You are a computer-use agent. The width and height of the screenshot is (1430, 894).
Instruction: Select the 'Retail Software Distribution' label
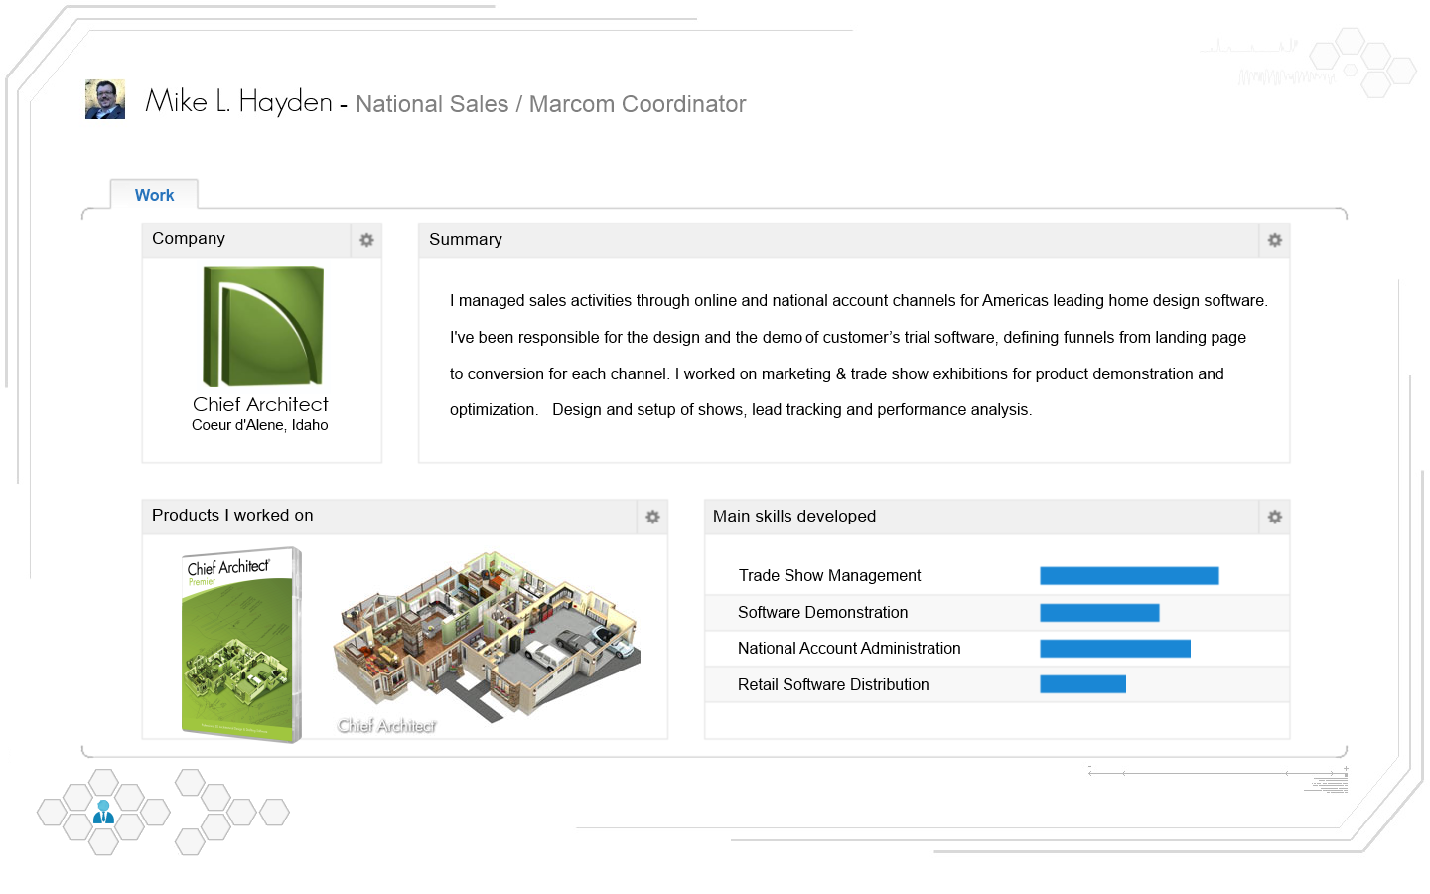[833, 685]
